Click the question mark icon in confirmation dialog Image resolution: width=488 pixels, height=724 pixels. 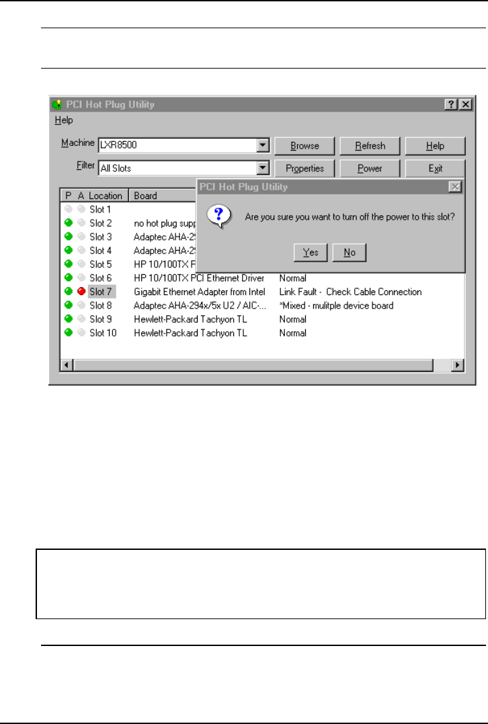point(219,216)
